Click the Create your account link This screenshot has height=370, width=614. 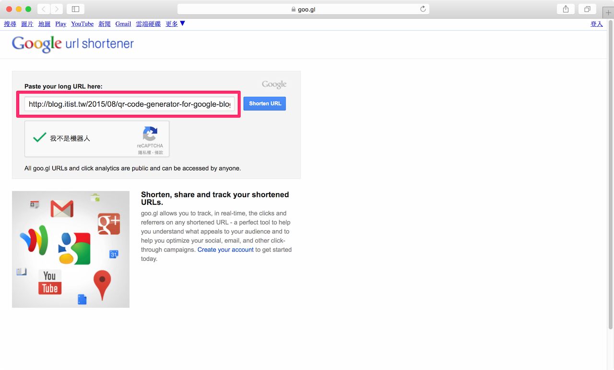pos(225,250)
